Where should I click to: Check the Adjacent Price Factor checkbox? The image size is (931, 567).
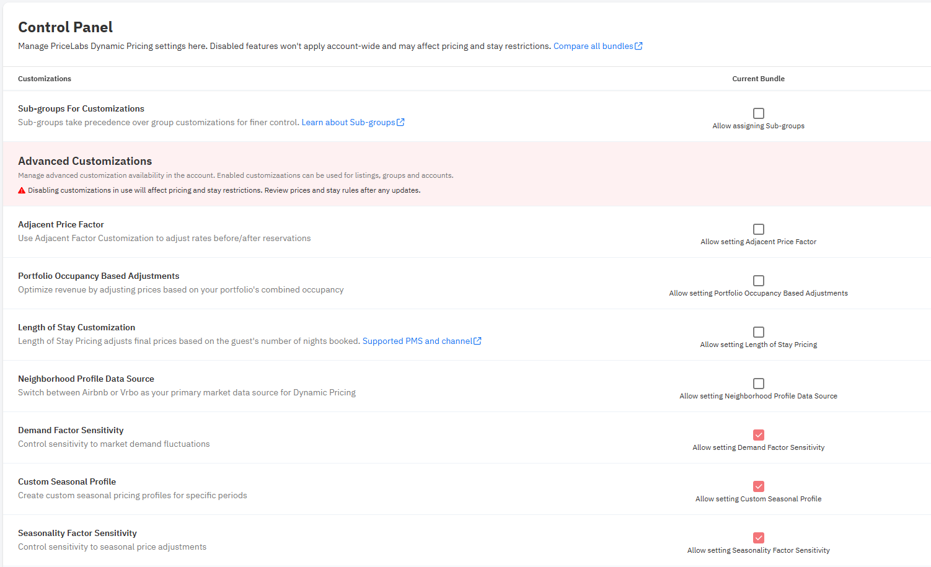(758, 229)
